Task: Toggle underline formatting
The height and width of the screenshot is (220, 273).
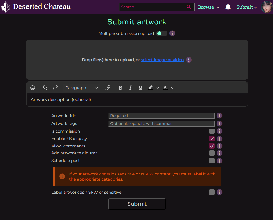Action: coord(140,88)
